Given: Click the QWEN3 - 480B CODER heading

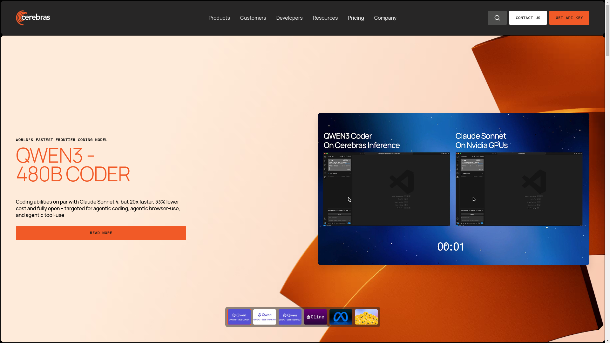Looking at the screenshot, I should (73, 165).
